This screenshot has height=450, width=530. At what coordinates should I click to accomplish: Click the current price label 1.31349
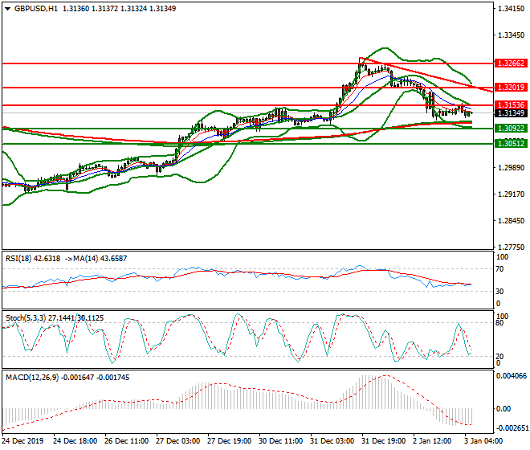pos(511,113)
